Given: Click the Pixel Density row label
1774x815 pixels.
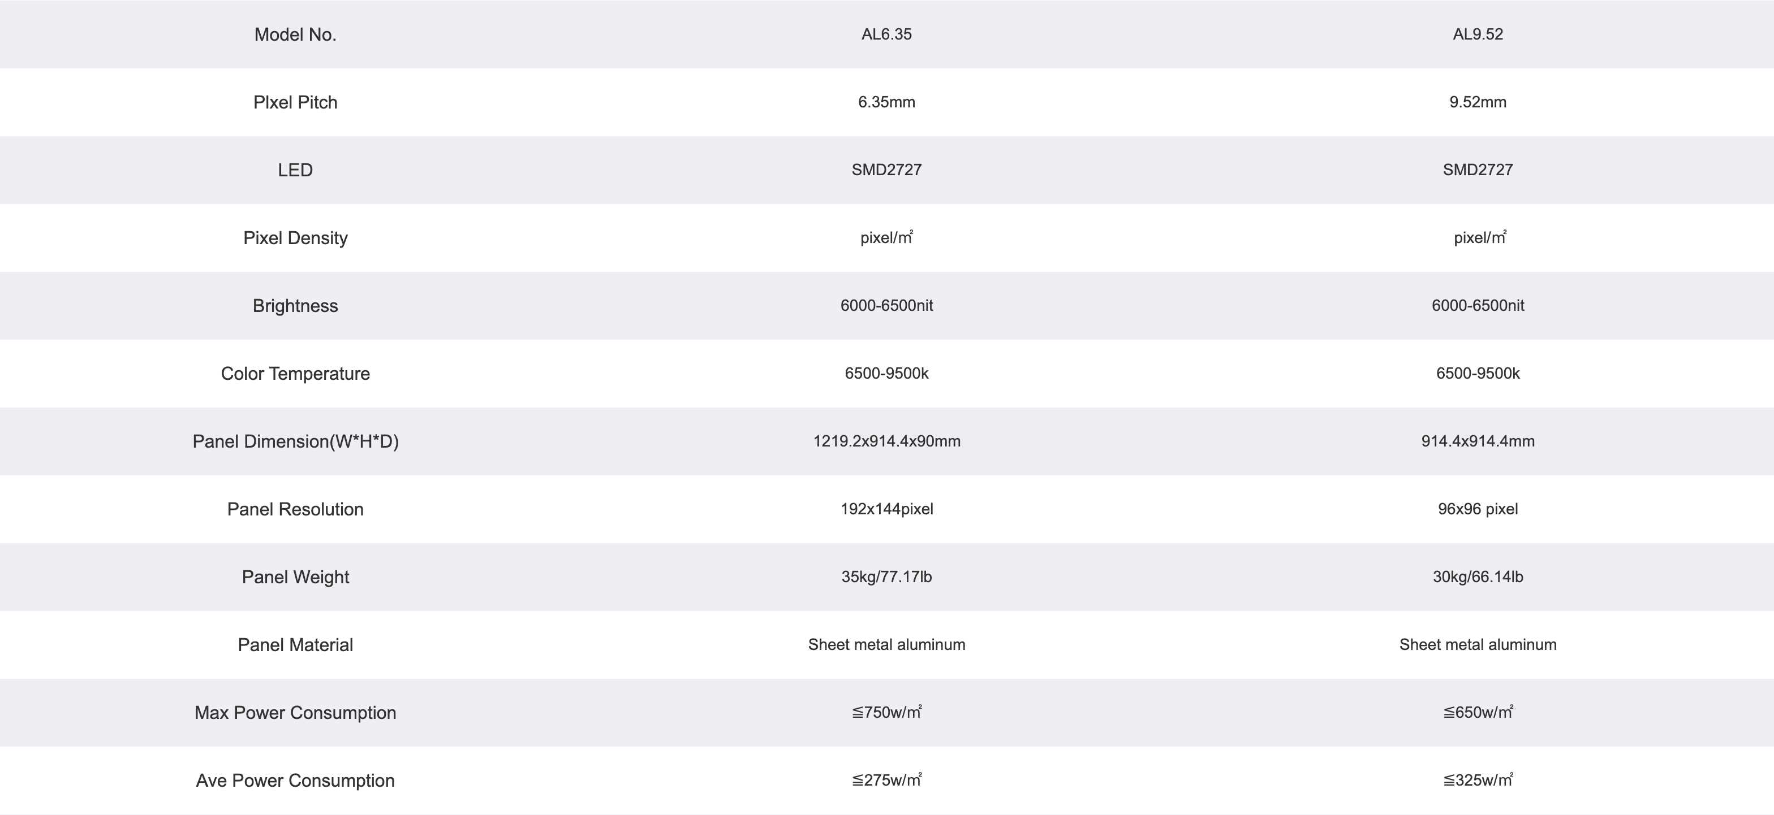Looking at the screenshot, I should (x=295, y=237).
